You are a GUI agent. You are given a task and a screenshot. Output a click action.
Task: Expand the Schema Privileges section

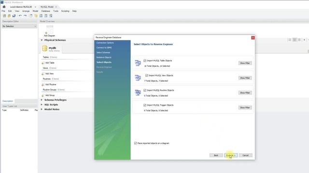tap(42, 100)
